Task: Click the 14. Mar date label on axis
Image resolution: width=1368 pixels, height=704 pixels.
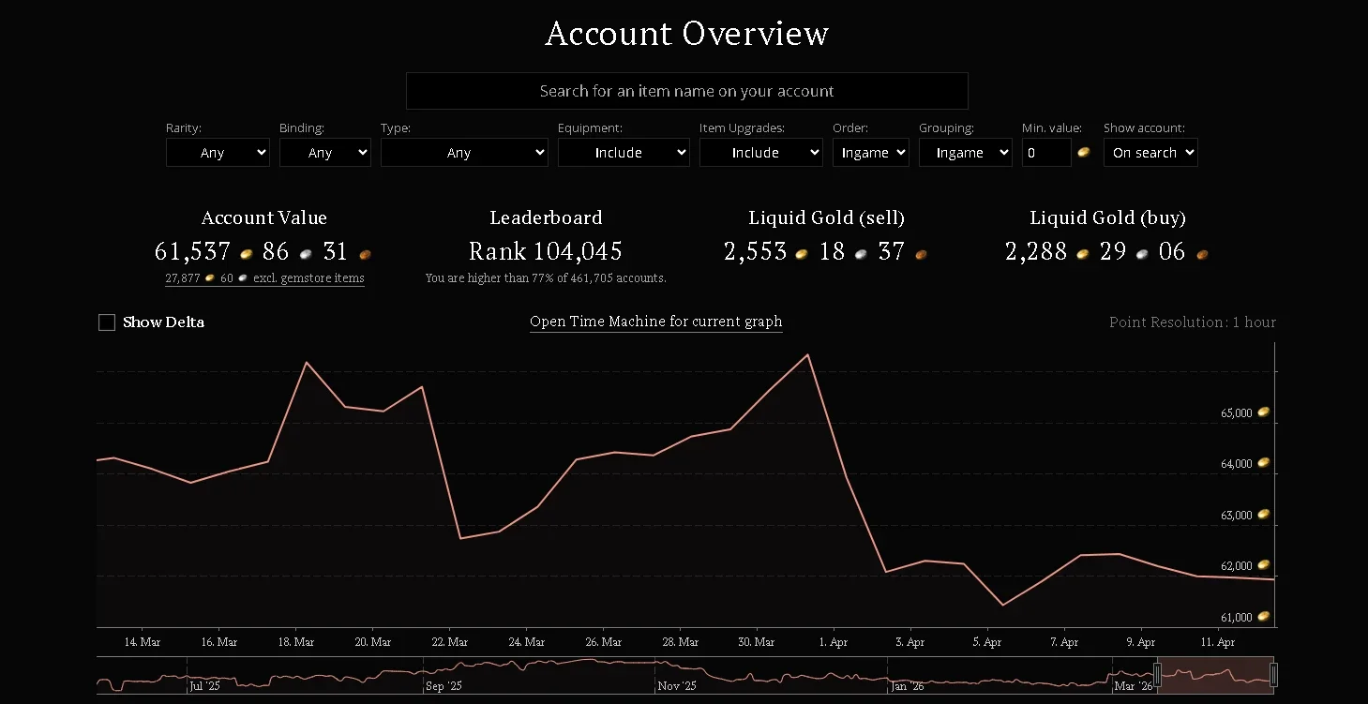Action: point(142,642)
